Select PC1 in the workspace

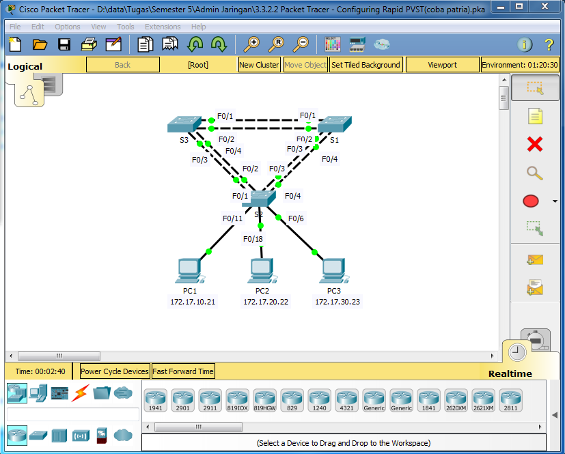coord(189,271)
